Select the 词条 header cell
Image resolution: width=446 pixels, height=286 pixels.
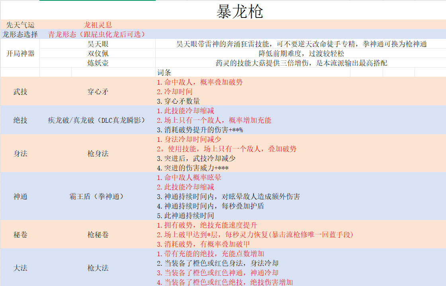[164, 72]
